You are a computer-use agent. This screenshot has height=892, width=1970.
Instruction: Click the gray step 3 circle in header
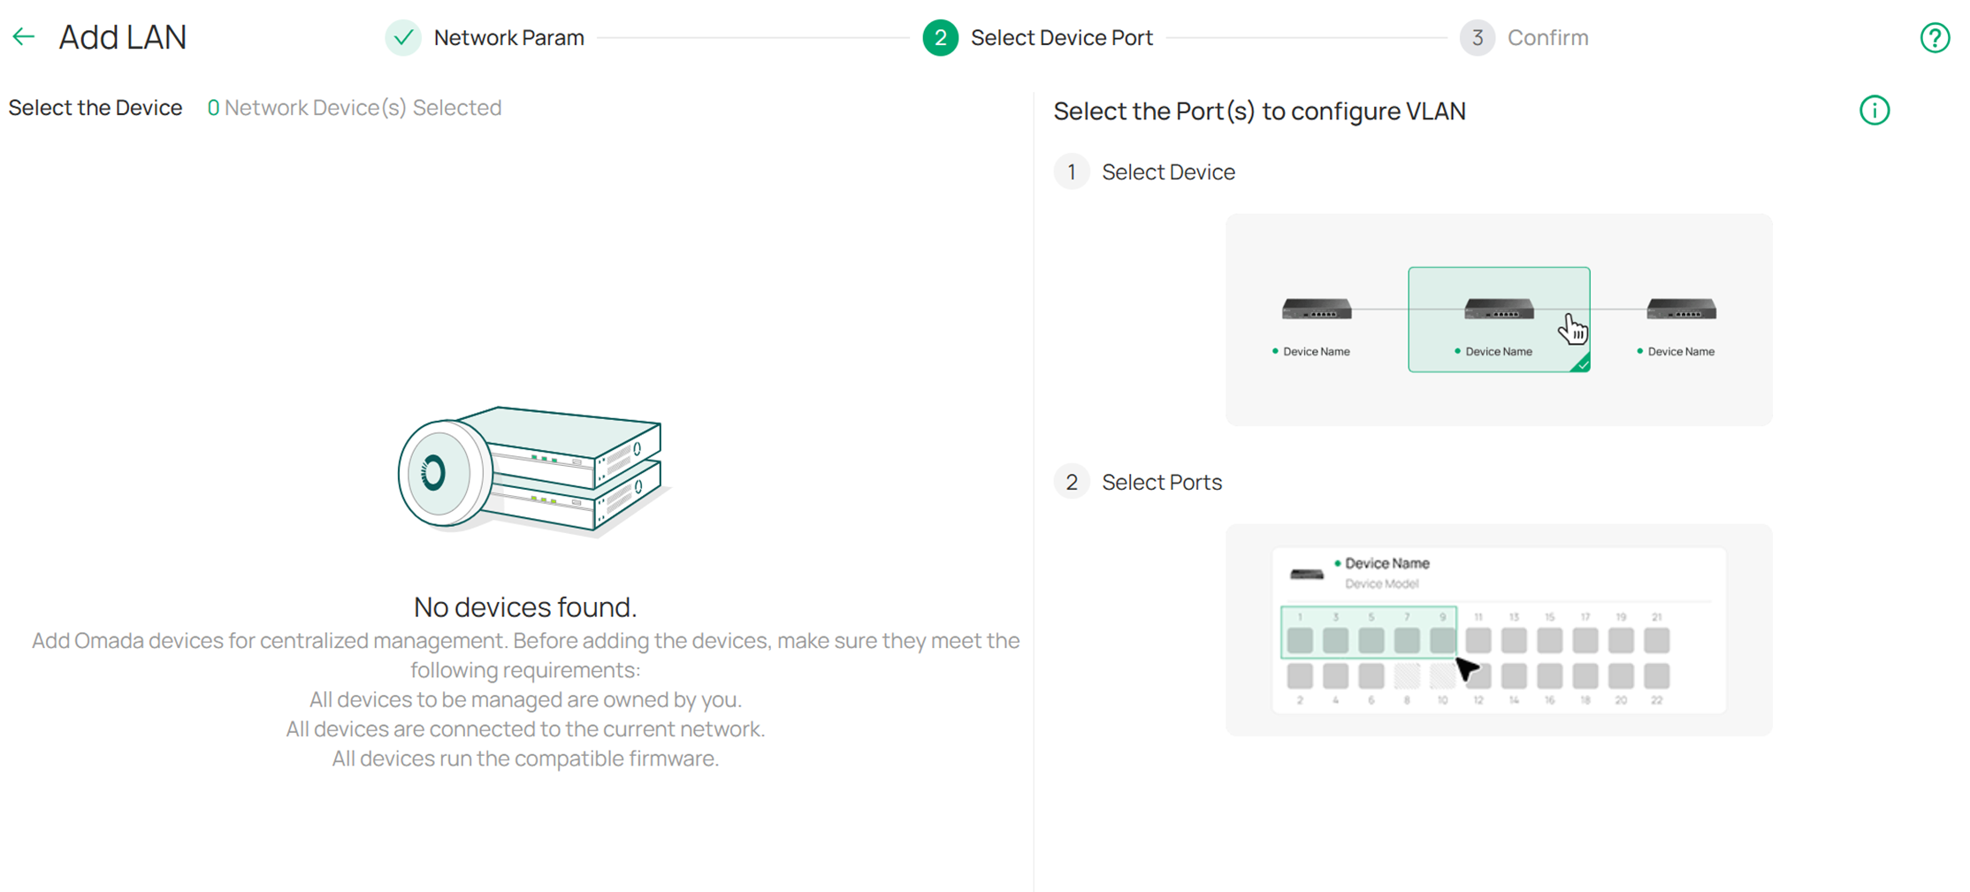[1477, 38]
